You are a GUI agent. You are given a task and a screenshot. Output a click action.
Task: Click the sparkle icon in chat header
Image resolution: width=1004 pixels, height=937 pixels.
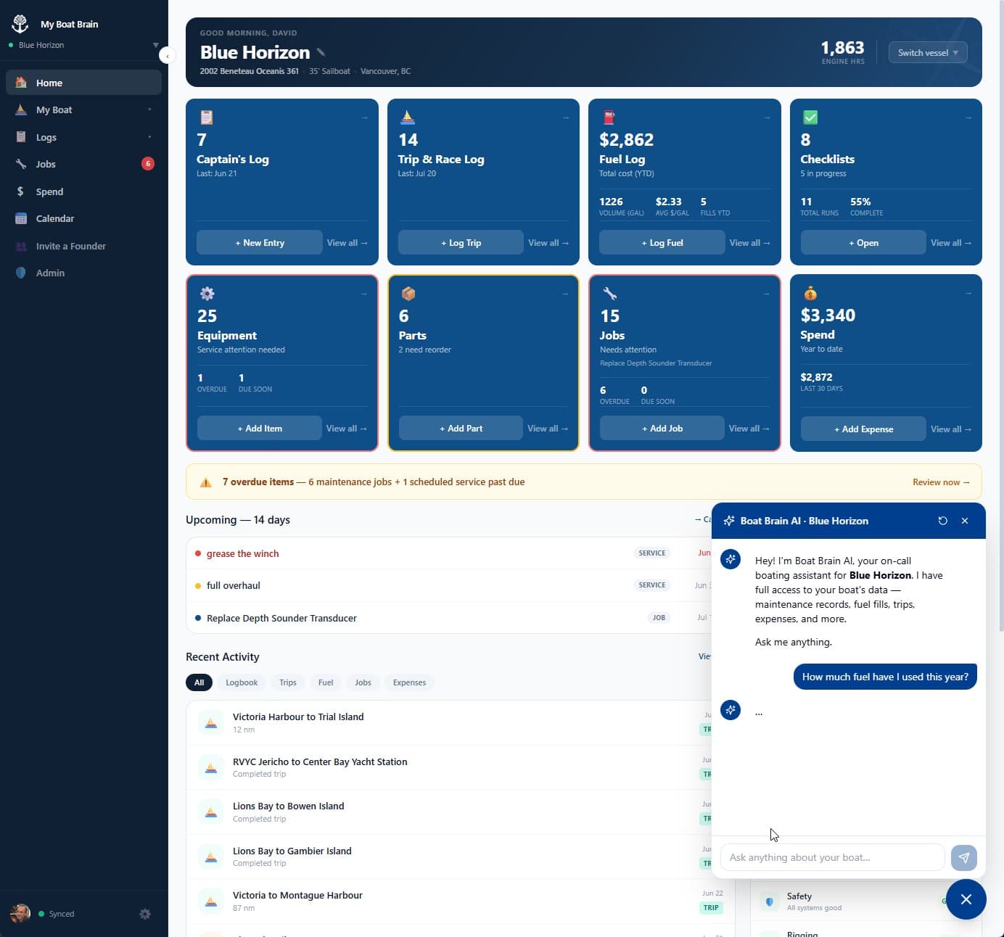[729, 521]
